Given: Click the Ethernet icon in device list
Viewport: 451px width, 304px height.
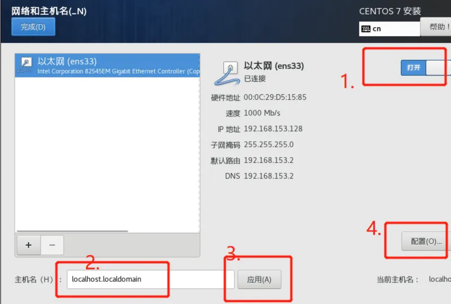Looking at the screenshot, I should tap(25, 65).
